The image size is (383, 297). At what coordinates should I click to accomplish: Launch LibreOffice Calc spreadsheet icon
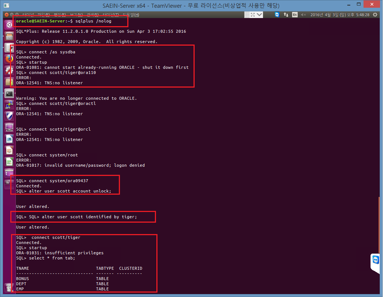click(9, 162)
